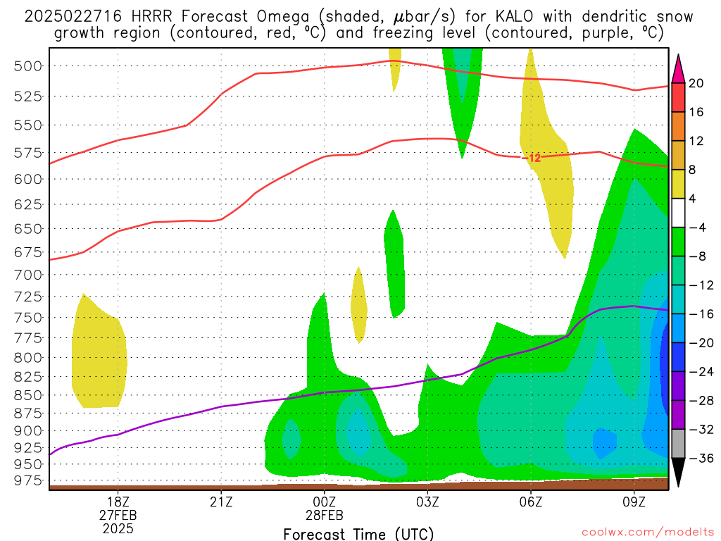The image size is (721, 541).
Task: Click the 875 pressure level label
Action: click(27, 413)
